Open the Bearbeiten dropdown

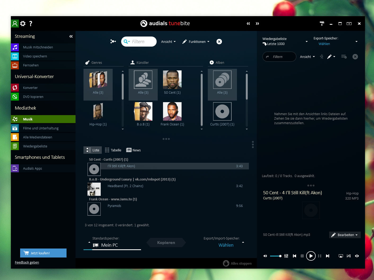pyautogui.click(x=345, y=235)
